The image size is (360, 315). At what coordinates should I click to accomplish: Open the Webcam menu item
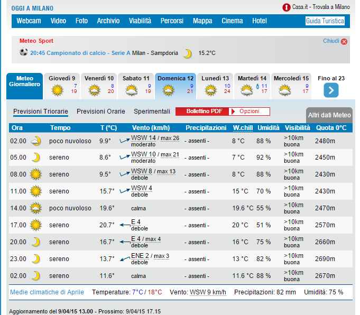(29, 21)
